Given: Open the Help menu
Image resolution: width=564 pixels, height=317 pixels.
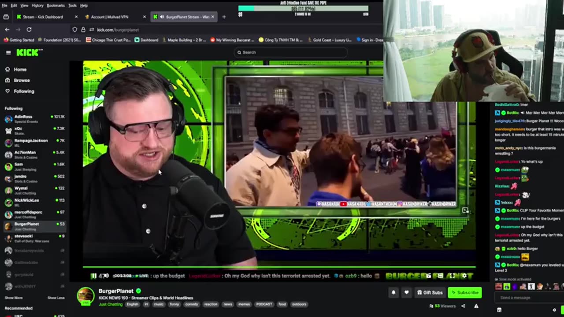Looking at the screenshot, I should point(84,5).
